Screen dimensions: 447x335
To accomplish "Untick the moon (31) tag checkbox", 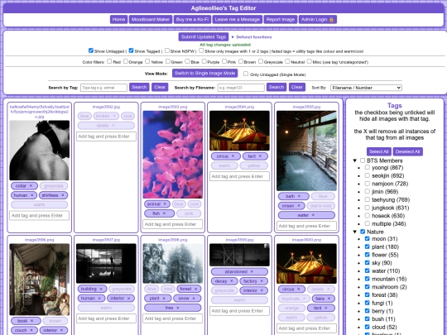I will click(368, 238).
